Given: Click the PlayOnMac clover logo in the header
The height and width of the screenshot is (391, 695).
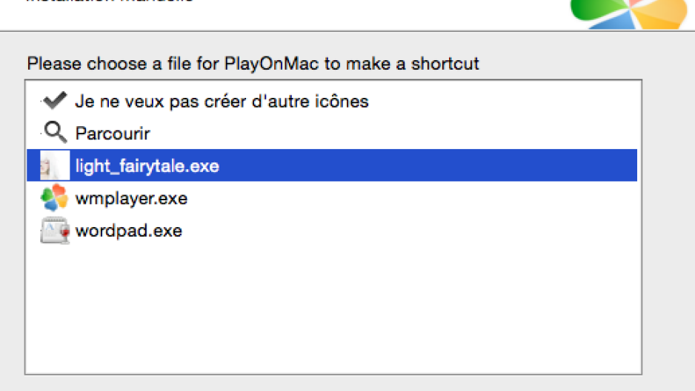Looking at the screenshot, I should (628, 13).
